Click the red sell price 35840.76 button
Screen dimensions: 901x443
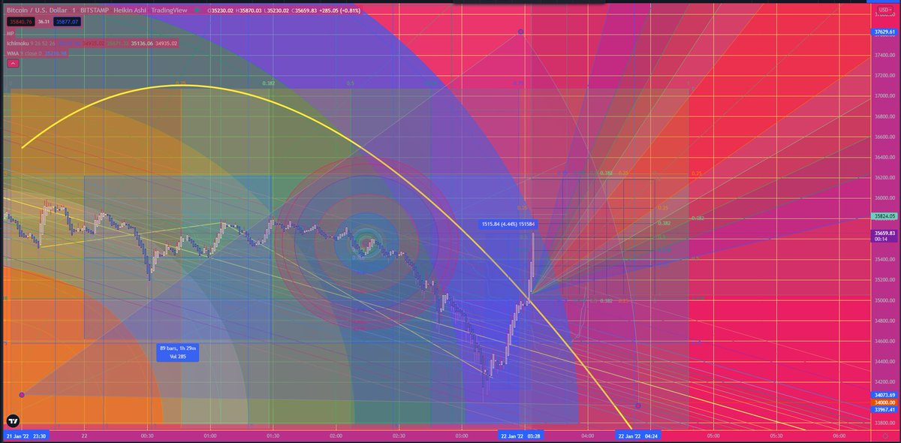(20, 22)
